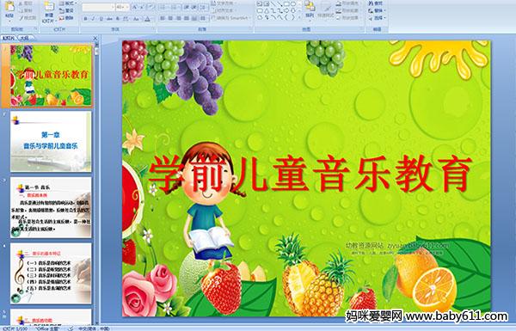Justify the text
Image resolution: width=516 pixels, height=331 pixels.
(x=187, y=18)
